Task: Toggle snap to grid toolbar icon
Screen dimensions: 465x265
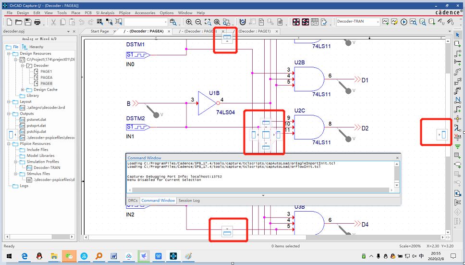Action: pyautogui.click(x=99, y=22)
